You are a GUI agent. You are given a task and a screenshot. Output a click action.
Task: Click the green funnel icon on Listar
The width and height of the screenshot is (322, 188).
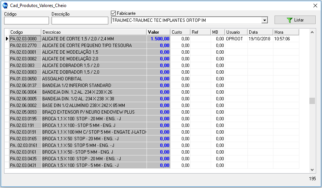point(290,20)
